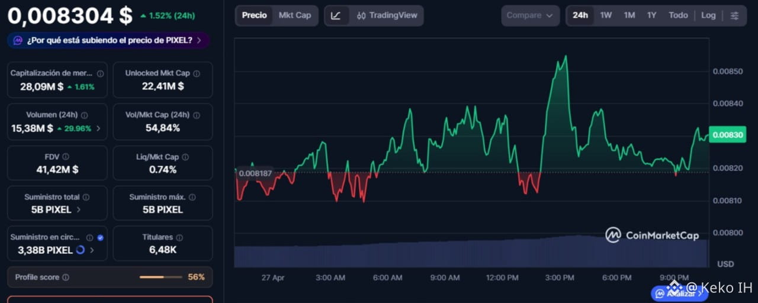The height and width of the screenshot is (303, 758).
Task: Click market cap value 28,09M $
Action: (41, 86)
